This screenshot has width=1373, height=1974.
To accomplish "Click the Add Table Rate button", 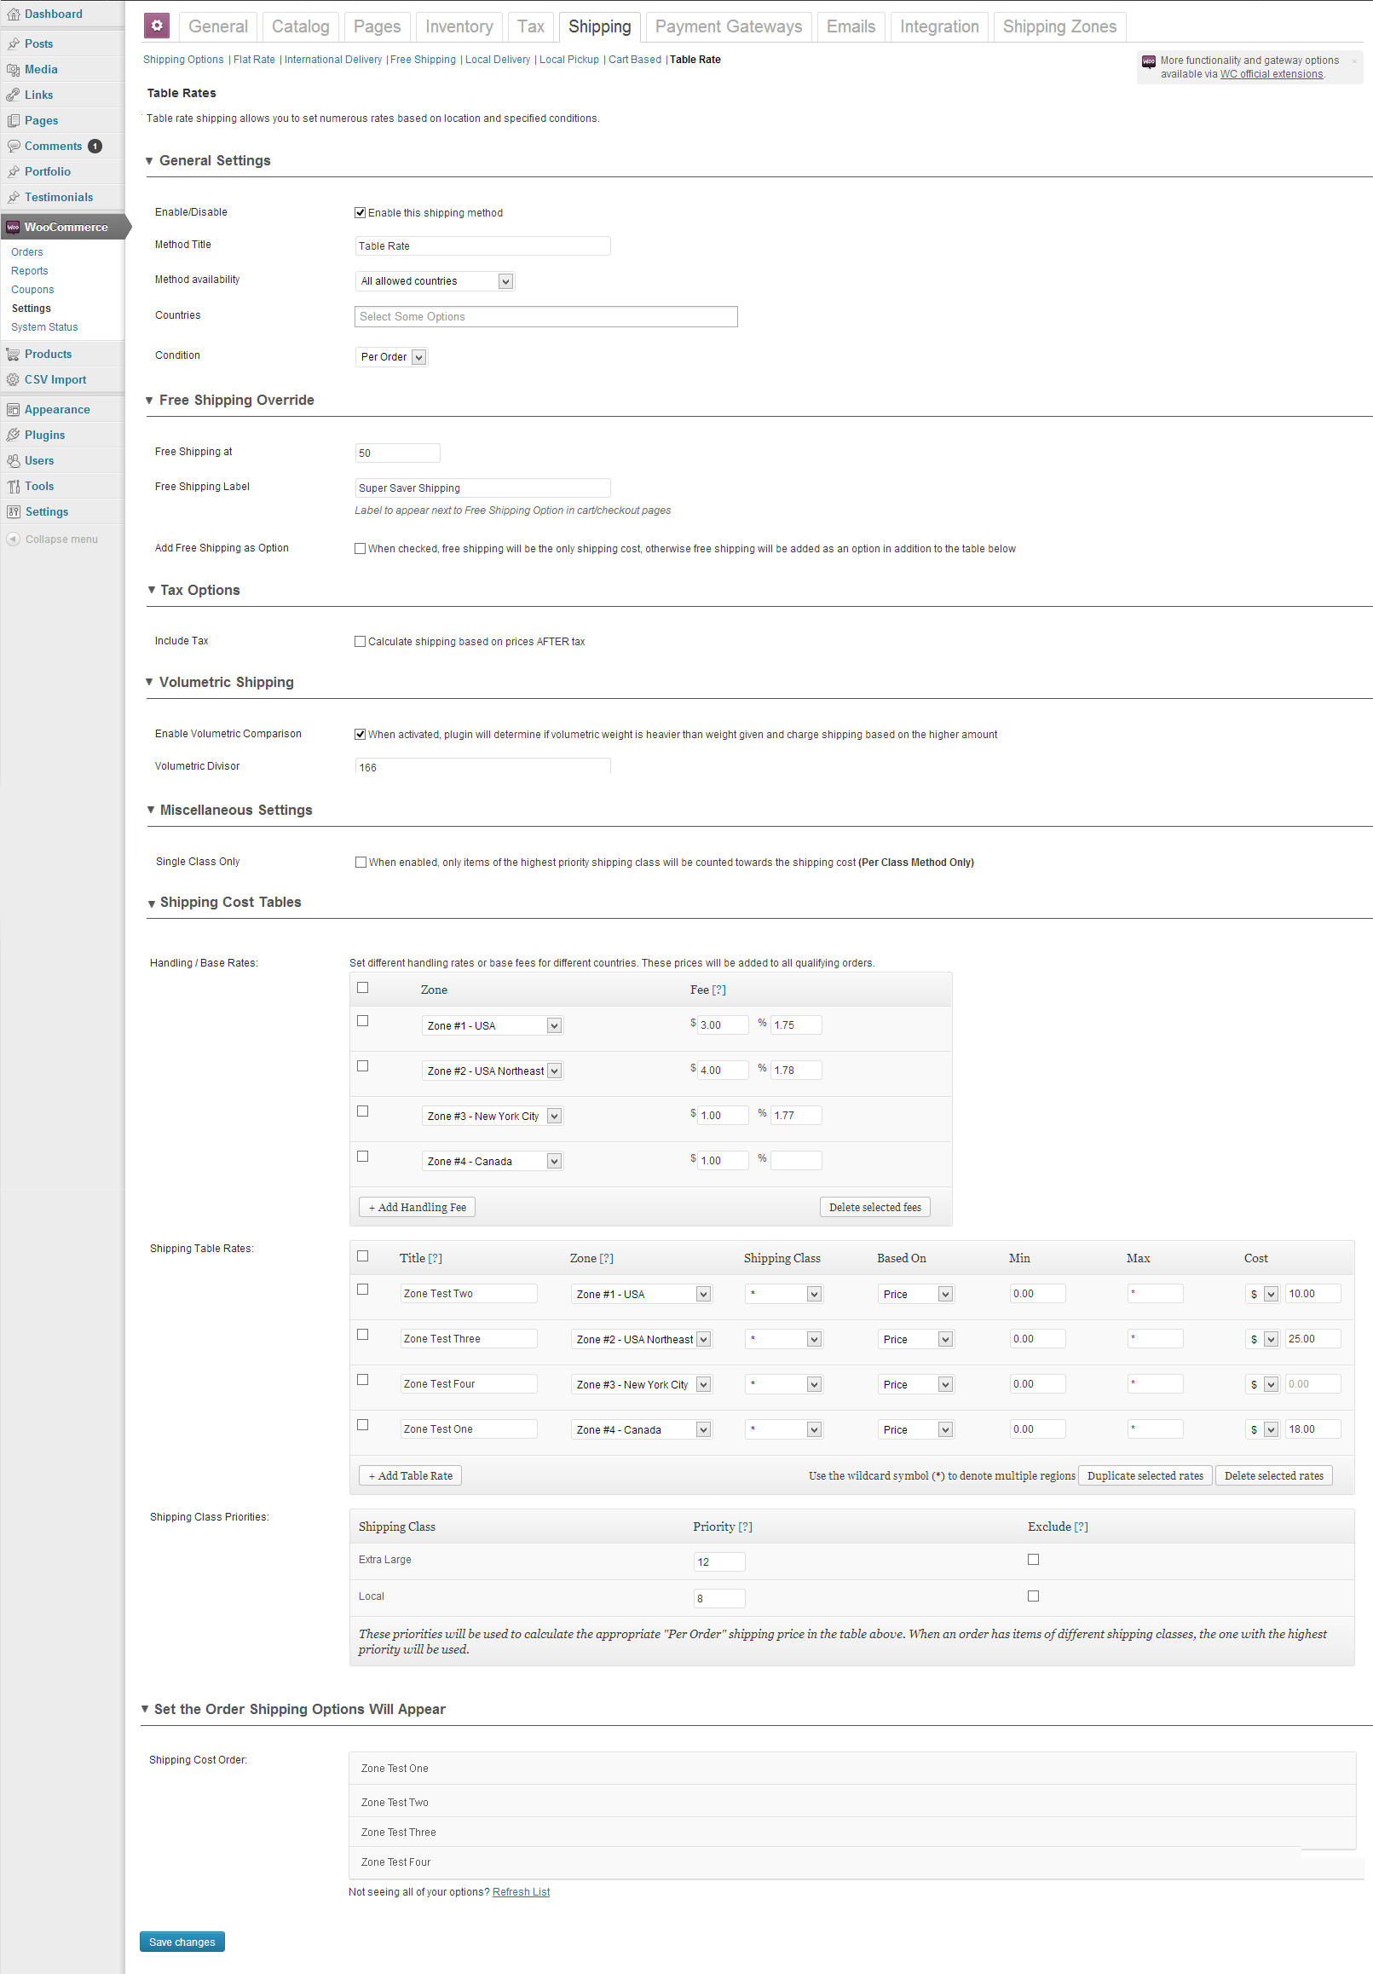I will [x=410, y=1475].
